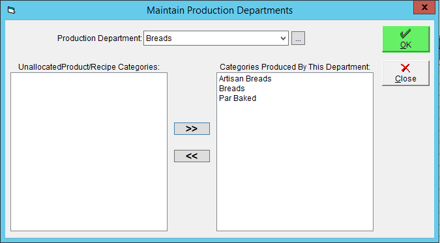Click the Maintain Production Departments title bar
This screenshot has width=440, height=243.
point(220,10)
